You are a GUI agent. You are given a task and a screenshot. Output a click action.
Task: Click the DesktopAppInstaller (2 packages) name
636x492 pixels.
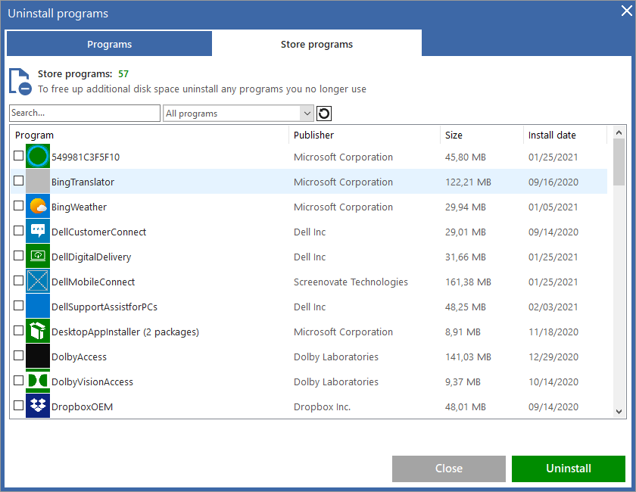pos(125,332)
